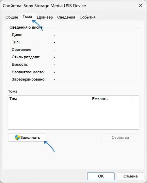Click inside the empty Тома list area
This screenshot has height=183, width=147.
click(73, 116)
